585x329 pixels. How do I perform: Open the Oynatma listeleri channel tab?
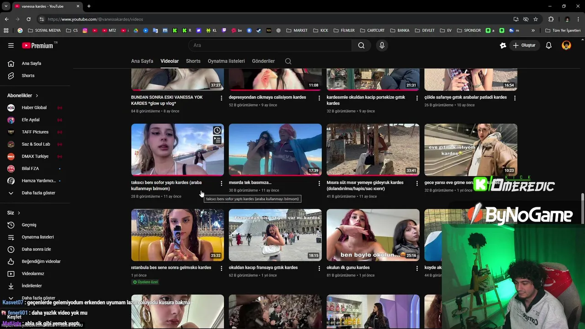[226, 61]
